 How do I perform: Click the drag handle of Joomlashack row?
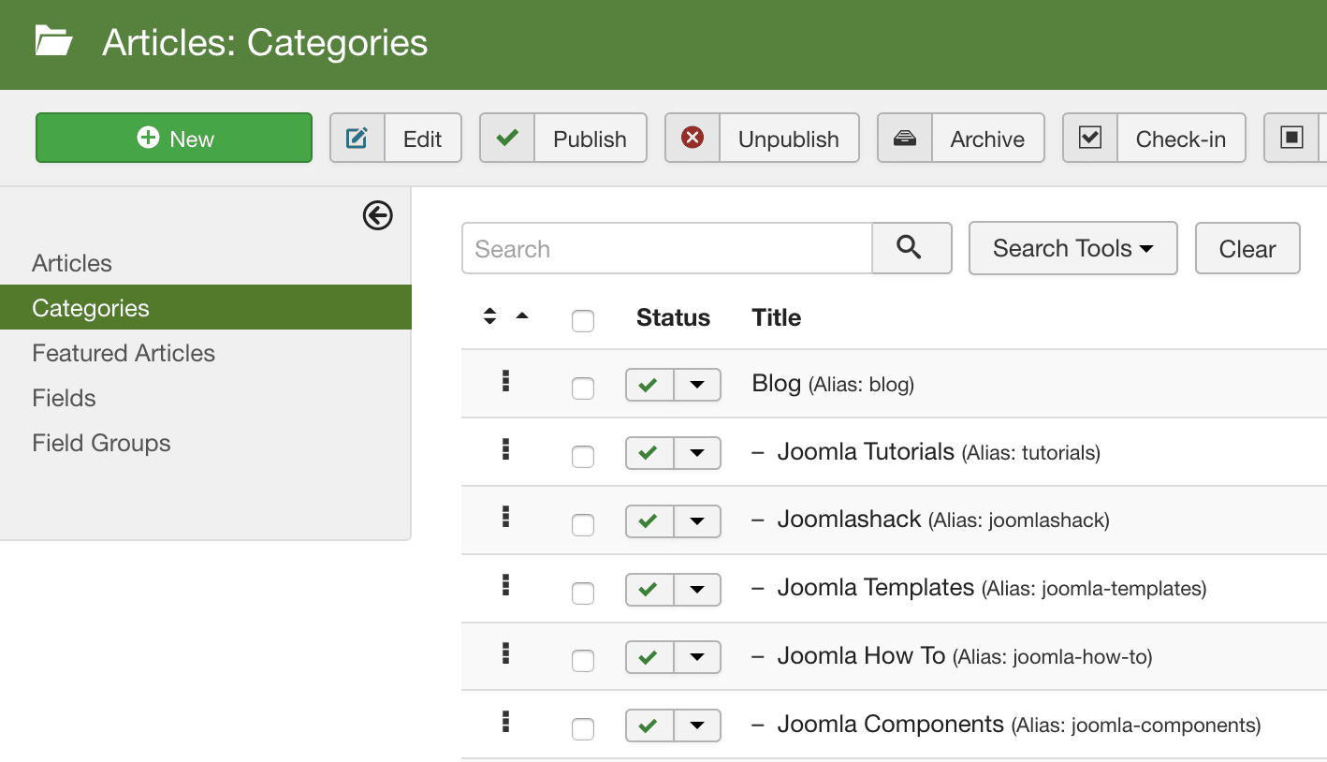[505, 517]
